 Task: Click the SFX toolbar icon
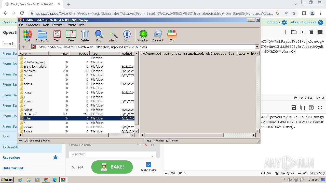point(172,36)
